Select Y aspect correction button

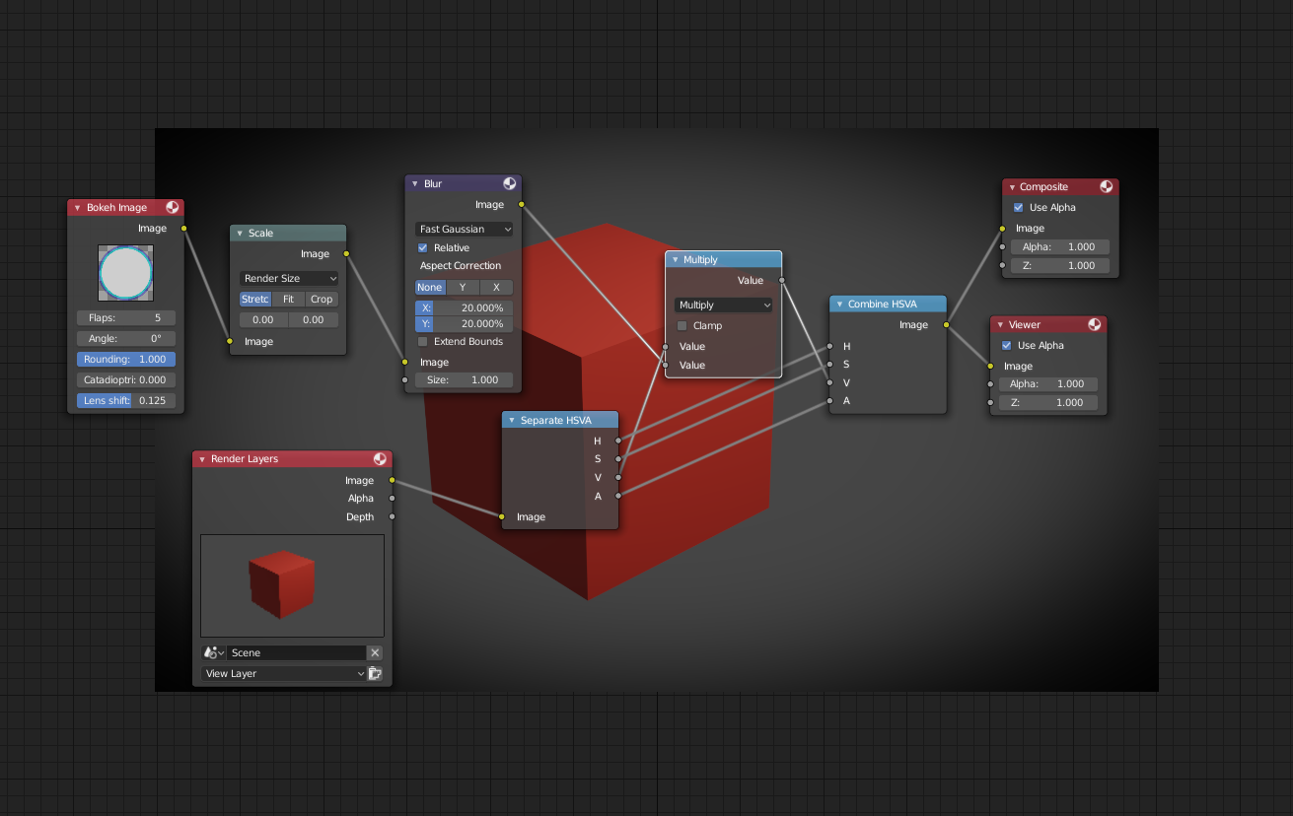tap(463, 287)
